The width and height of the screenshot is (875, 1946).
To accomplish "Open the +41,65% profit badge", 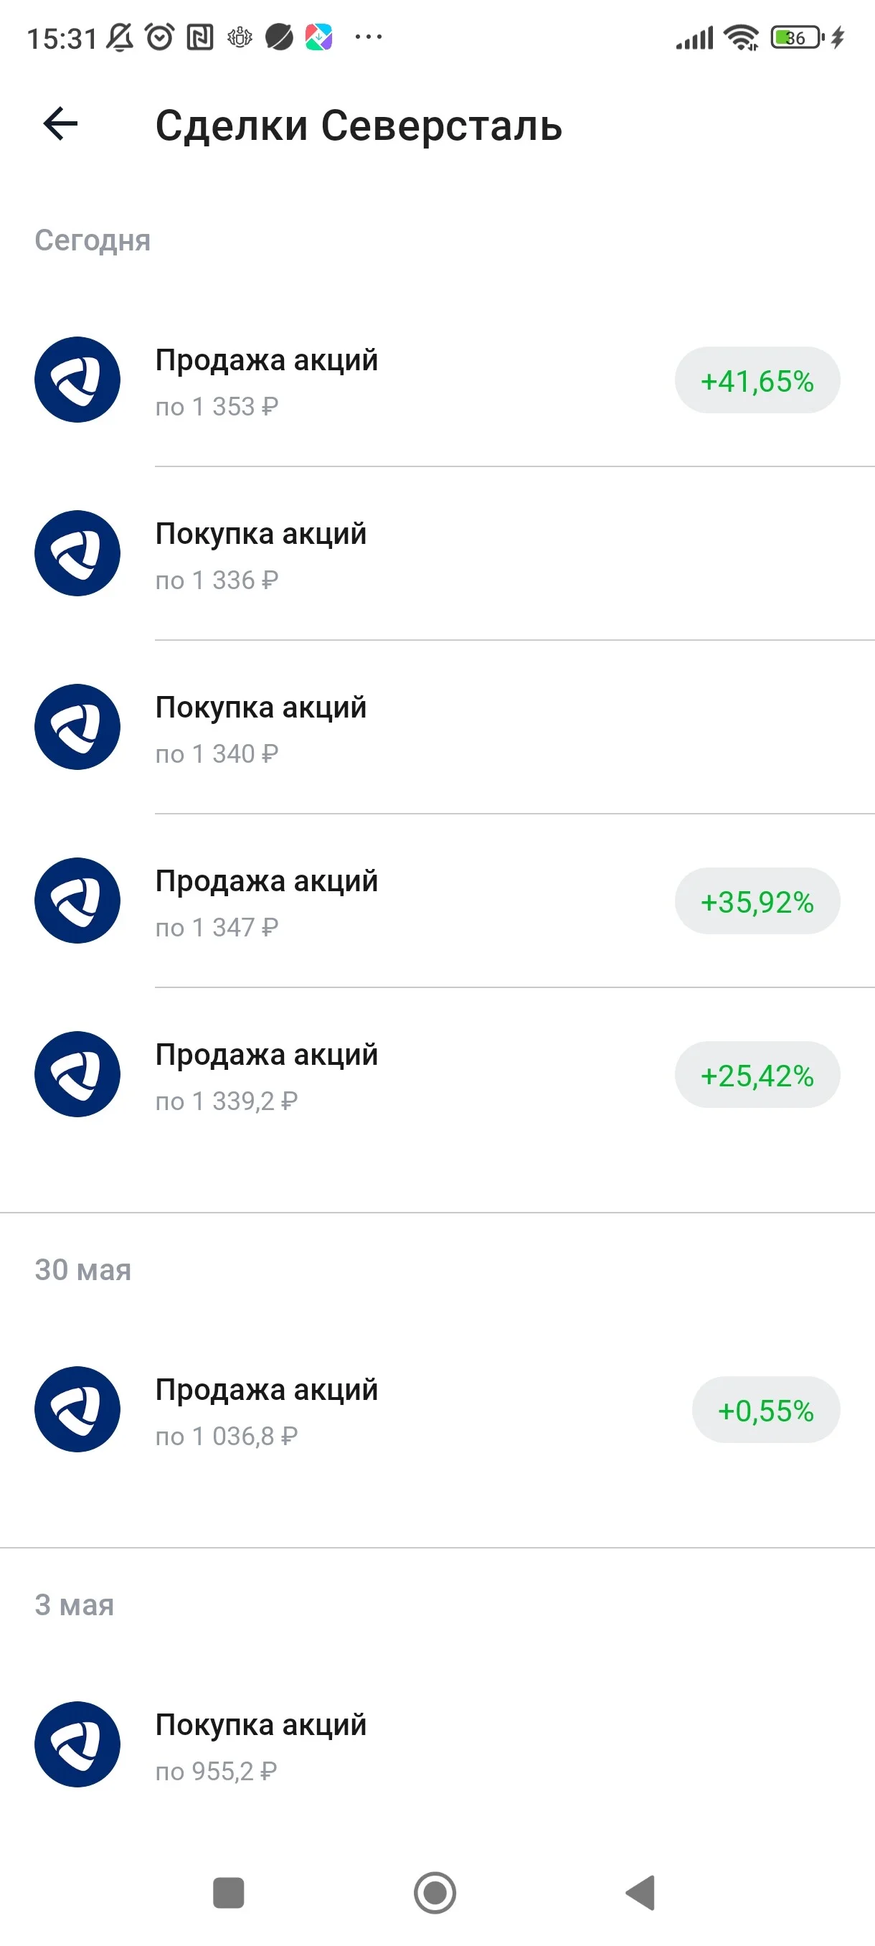I will point(757,380).
